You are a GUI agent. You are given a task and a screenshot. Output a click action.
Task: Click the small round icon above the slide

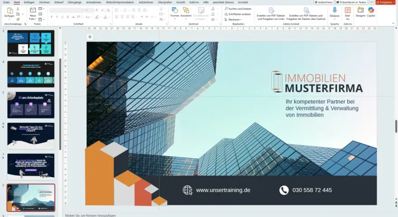(x=90, y=37)
